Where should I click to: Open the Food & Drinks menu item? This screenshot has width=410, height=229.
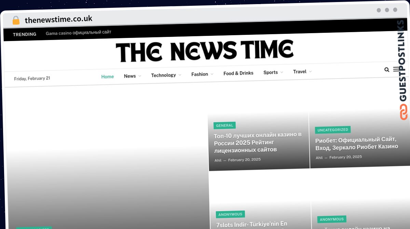click(238, 73)
